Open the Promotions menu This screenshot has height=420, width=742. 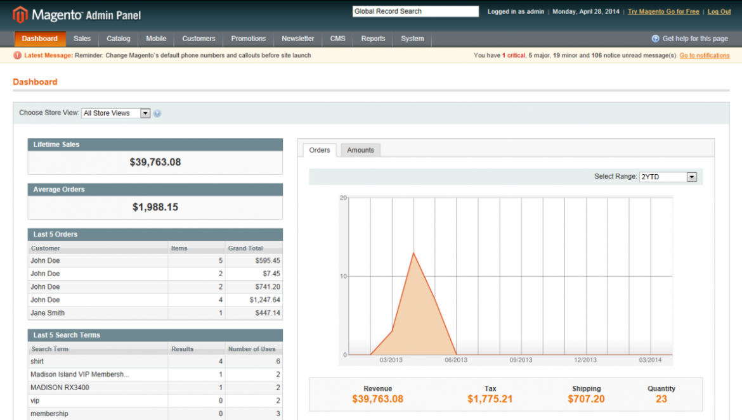248,39
